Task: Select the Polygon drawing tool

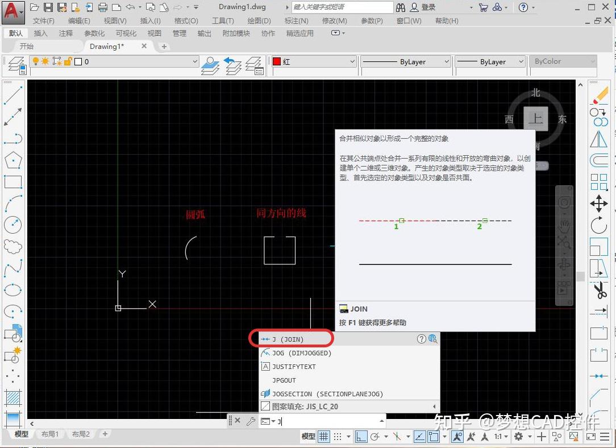Action: click(x=13, y=160)
